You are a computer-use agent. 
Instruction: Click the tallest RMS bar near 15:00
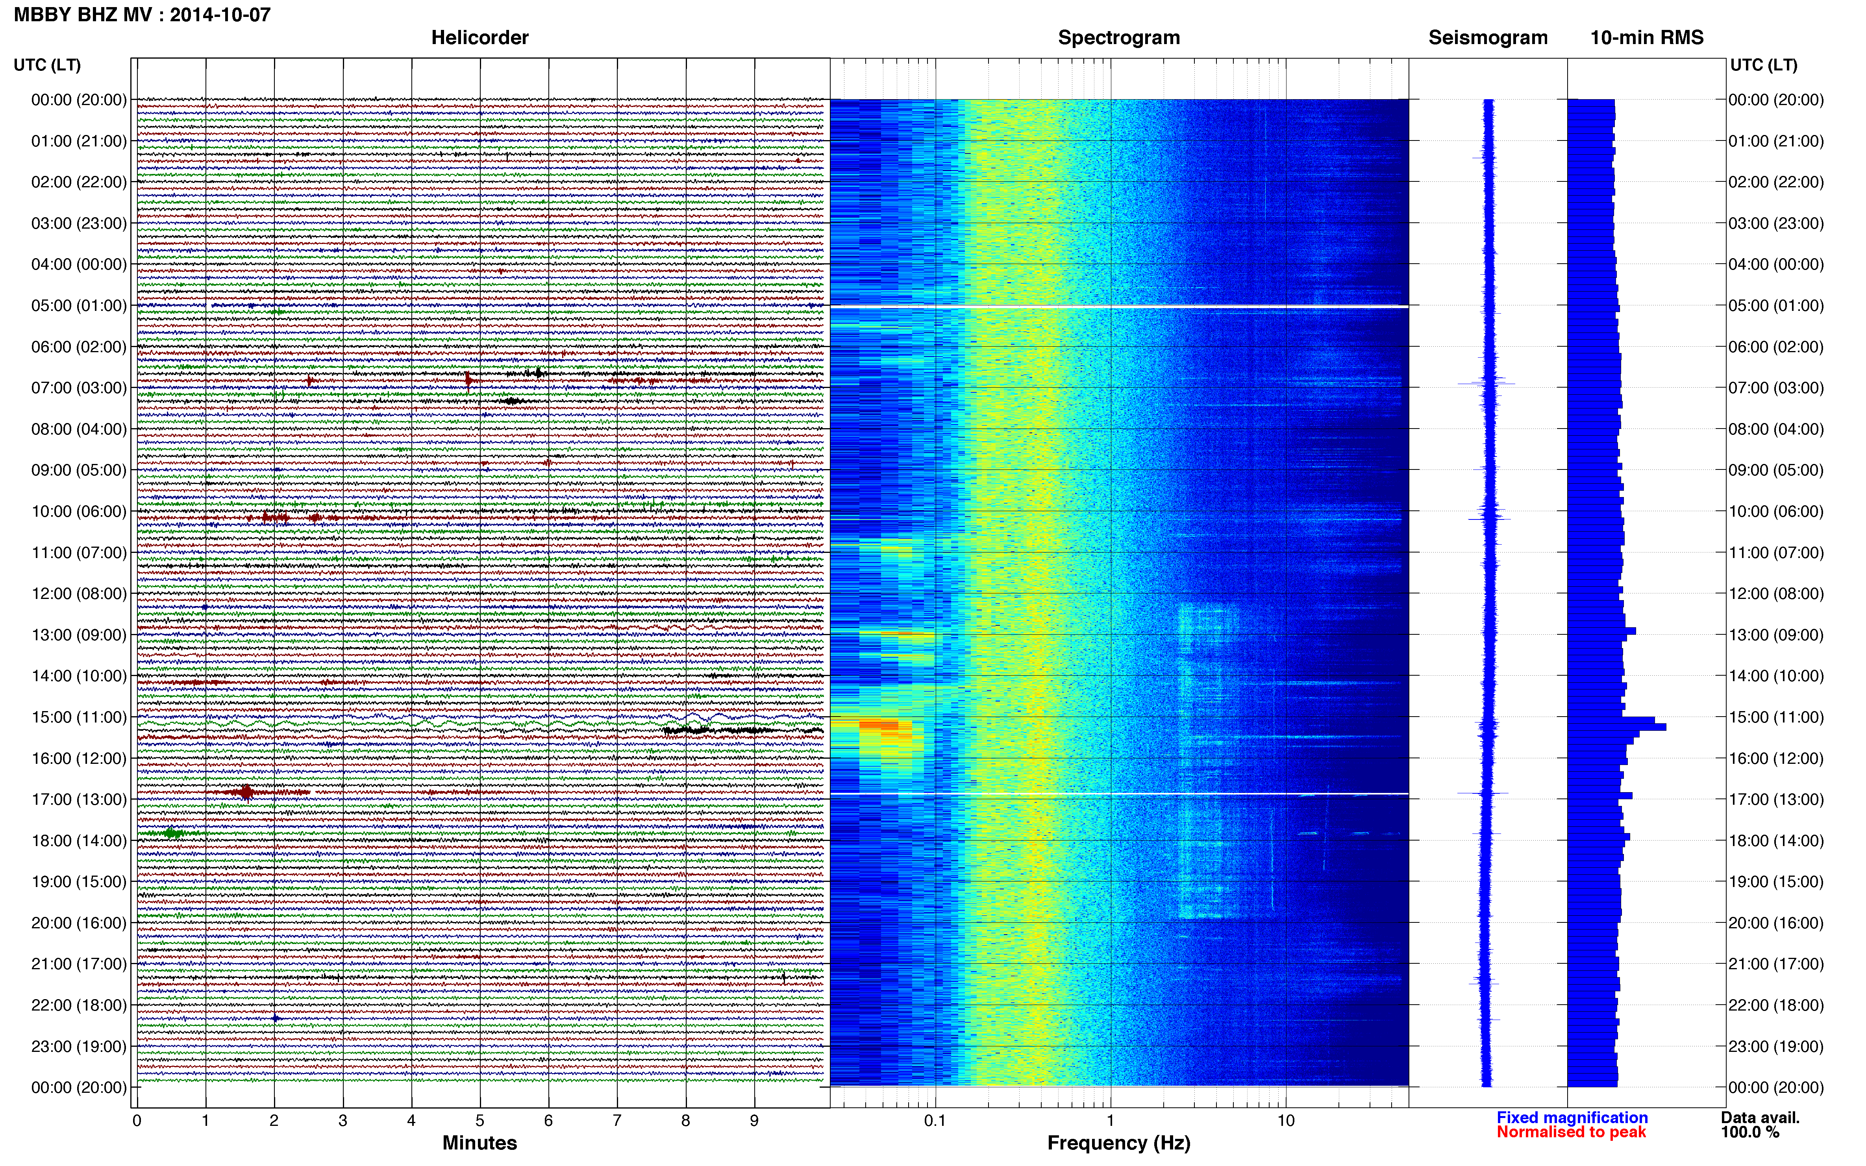tap(1617, 726)
